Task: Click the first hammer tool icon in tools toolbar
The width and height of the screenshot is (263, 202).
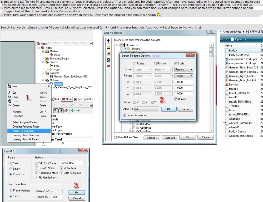Action: pyautogui.click(x=56, y=110)
